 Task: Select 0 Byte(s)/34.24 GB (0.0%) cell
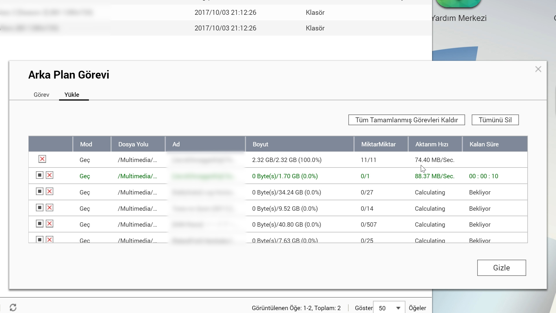pyautogui.click(x=286, y=192)
